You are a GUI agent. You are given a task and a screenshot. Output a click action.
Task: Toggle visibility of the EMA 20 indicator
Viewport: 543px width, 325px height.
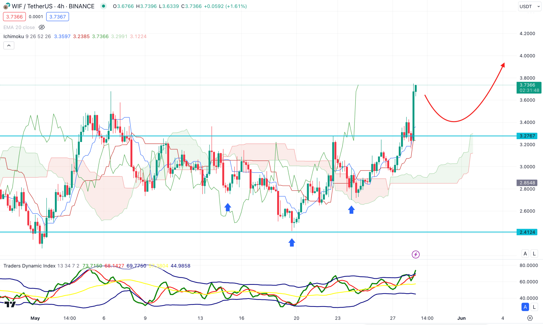click(x=42, y=27)
